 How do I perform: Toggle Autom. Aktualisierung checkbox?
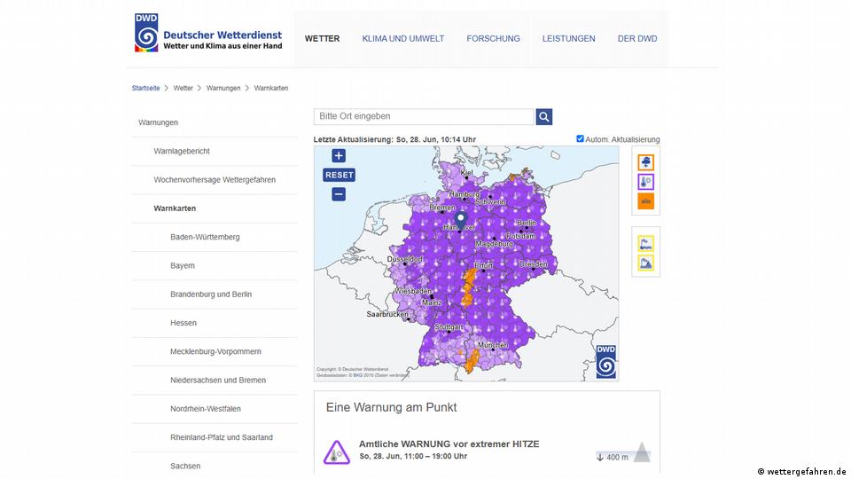click(580, 138)
